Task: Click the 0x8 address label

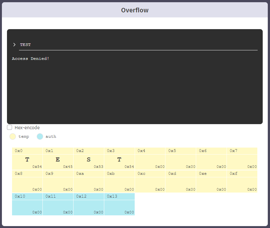Action: pos(19,174)
